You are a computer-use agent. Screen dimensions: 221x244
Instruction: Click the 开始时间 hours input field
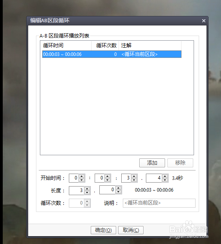[x=74, y=178]
